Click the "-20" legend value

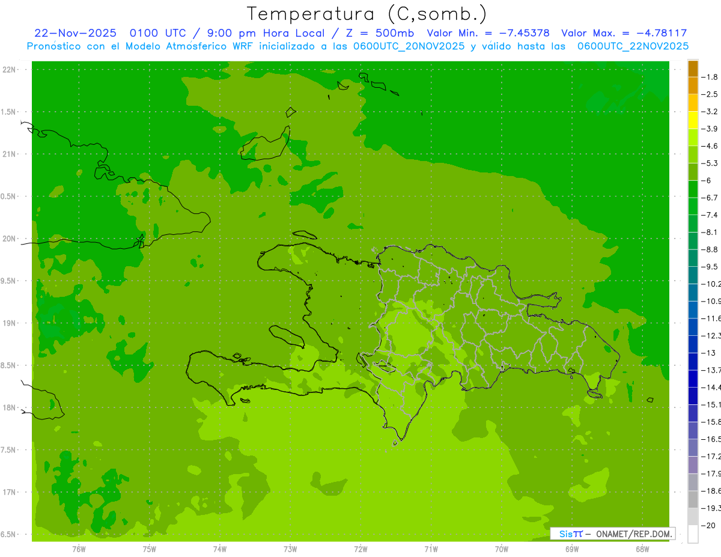click(x=709, y=525)
